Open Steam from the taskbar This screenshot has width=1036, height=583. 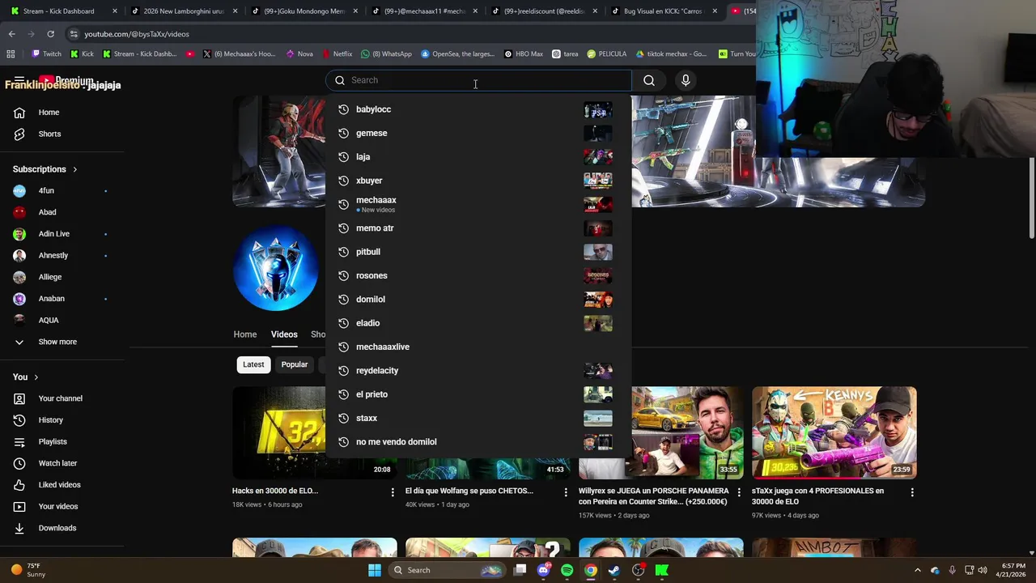tap(614, 570)
